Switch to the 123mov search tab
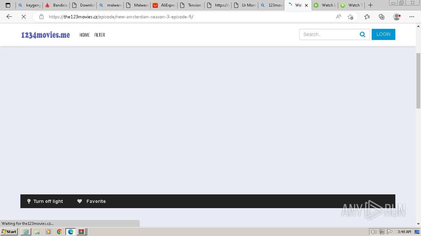Screen dimensions: 421x236 pos(272,5)
